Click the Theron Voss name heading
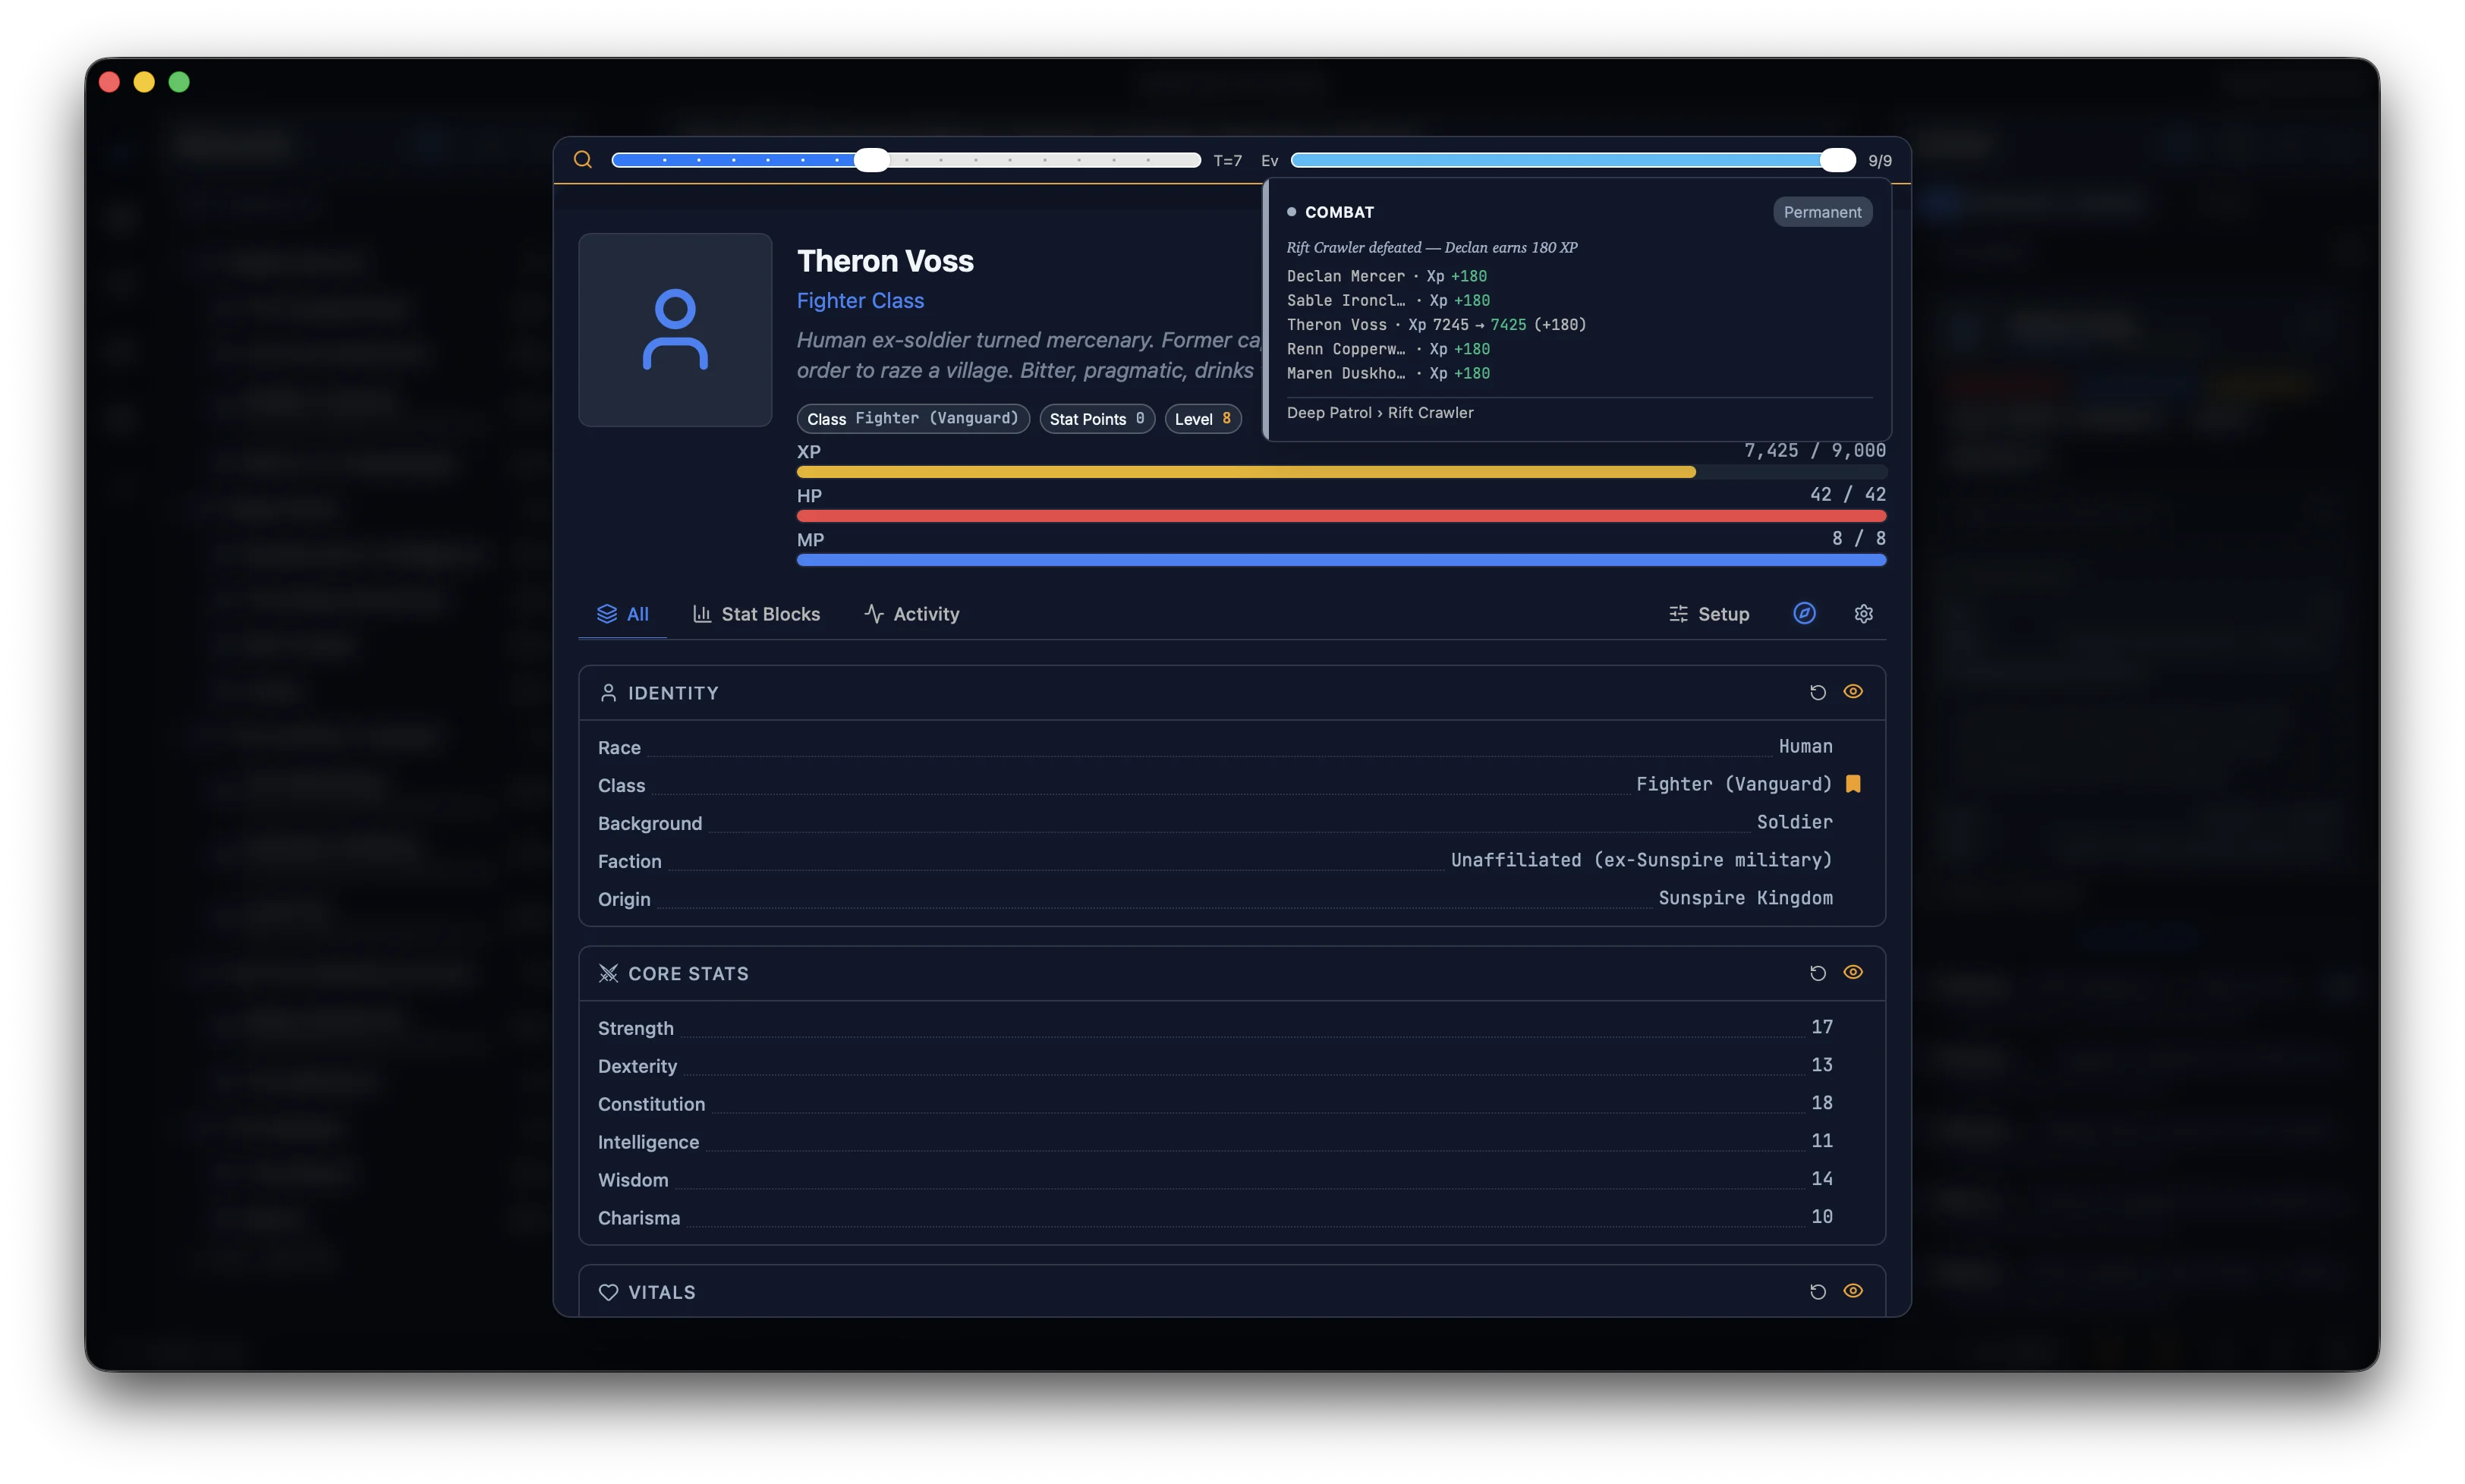 885,261
